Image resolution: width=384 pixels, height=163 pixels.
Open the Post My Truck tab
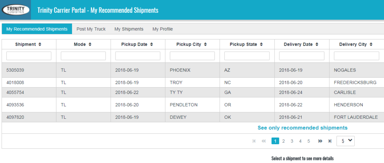pyautogui.click(x=91, y=29)
